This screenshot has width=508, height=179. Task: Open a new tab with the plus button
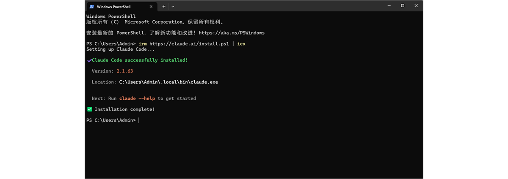click(x=164, y=6)
